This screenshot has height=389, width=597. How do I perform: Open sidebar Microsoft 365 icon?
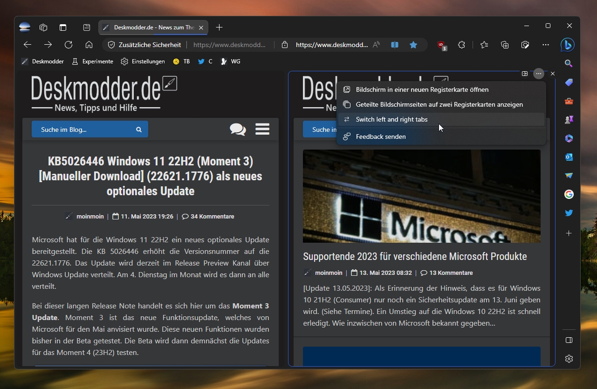pyautogui.click(x=569, y=138)
